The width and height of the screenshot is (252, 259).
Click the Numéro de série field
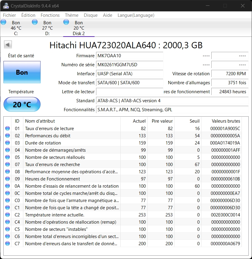pos(130,65)
